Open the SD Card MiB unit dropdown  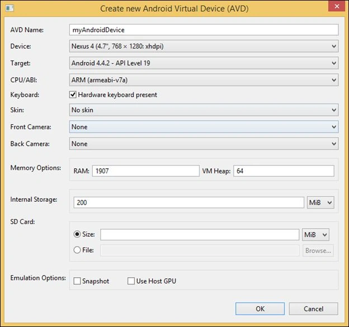(315, 235)
